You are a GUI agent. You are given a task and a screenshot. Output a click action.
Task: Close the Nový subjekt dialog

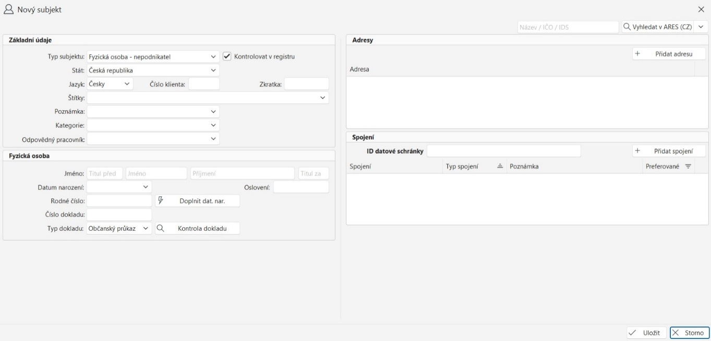(701, 9)
